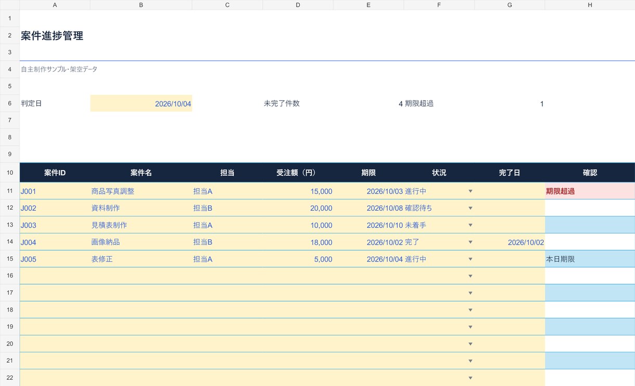Screen dimensions: 635x386
Task: Select the 20,000 amount cell
Action: pos(298,208)
